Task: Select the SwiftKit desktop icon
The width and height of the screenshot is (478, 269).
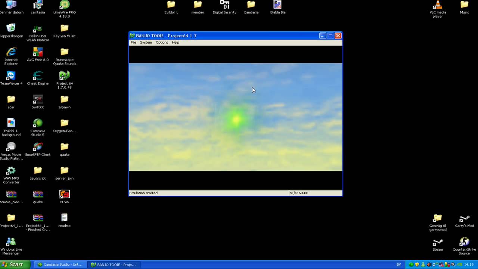Action: [38, 102]
